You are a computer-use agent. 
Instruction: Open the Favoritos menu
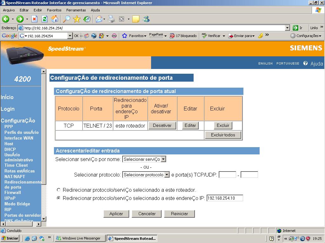pos(54,10)
